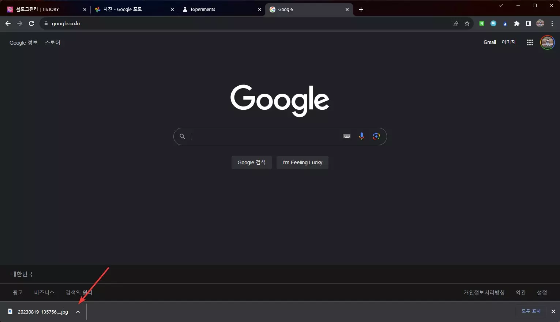Open the Extensions puzzle piece menu

point(517,23)
